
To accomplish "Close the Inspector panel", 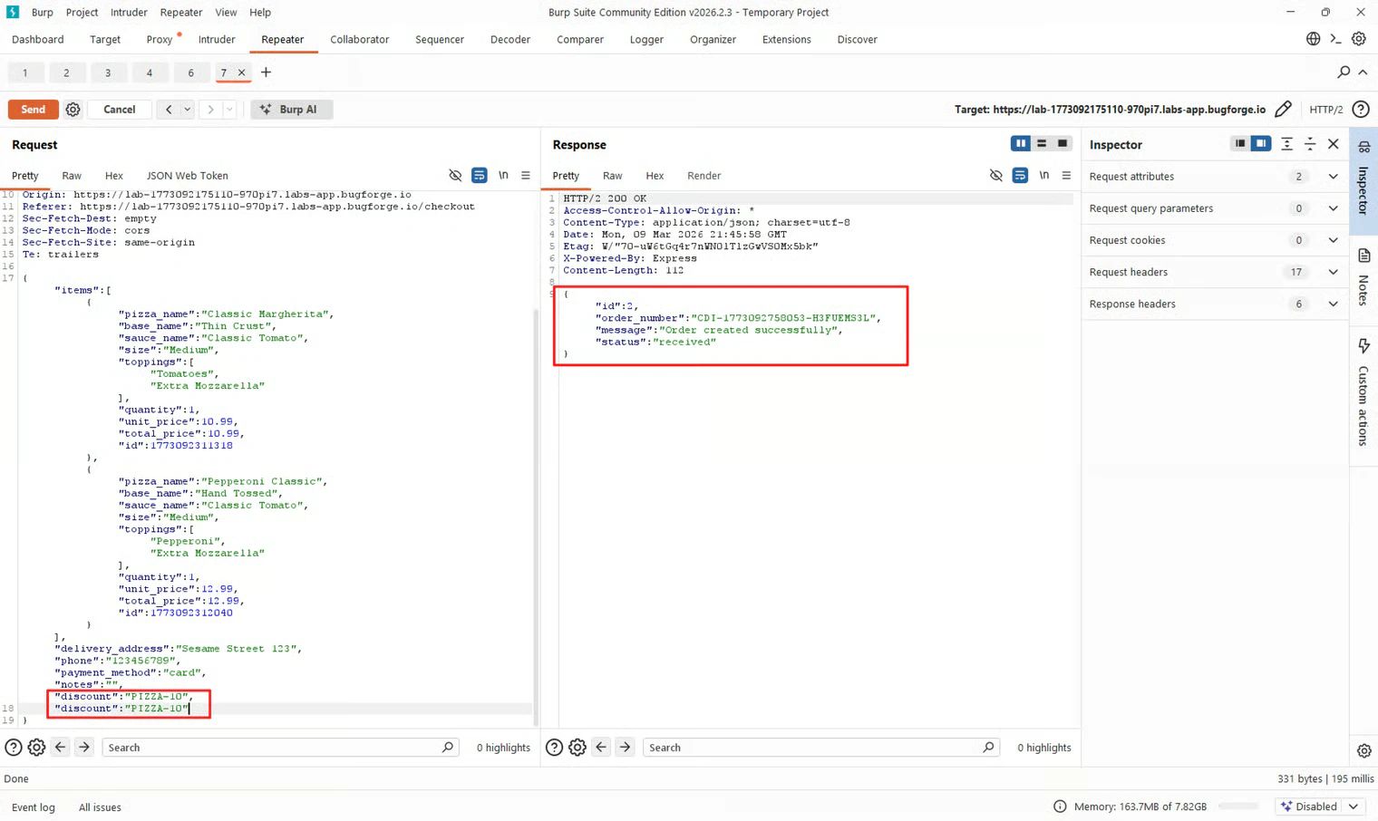I will (x=1334, y=144).
